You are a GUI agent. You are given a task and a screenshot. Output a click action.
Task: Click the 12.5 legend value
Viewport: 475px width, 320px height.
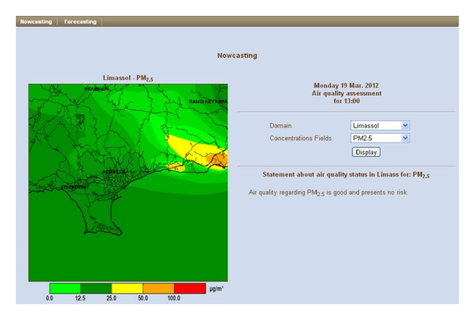tap(80, 298)
